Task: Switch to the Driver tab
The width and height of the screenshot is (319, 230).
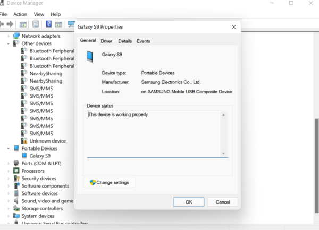Action: coord(106,41)
